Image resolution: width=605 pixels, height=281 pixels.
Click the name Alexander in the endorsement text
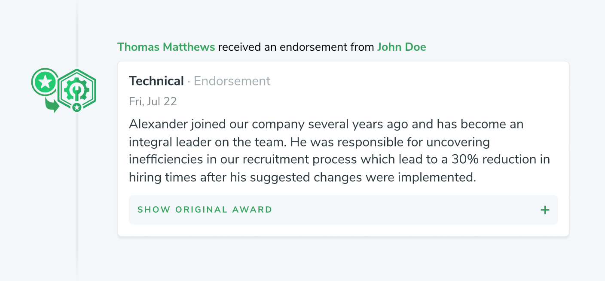(158, 125)
